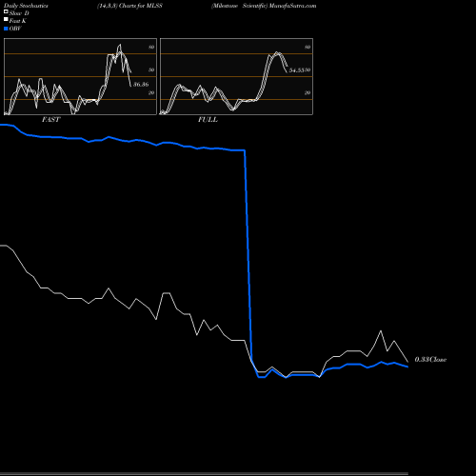The image size is (476, 476).
Task: Open the FAST stochastic chart thumbnail
Action: 80,76
